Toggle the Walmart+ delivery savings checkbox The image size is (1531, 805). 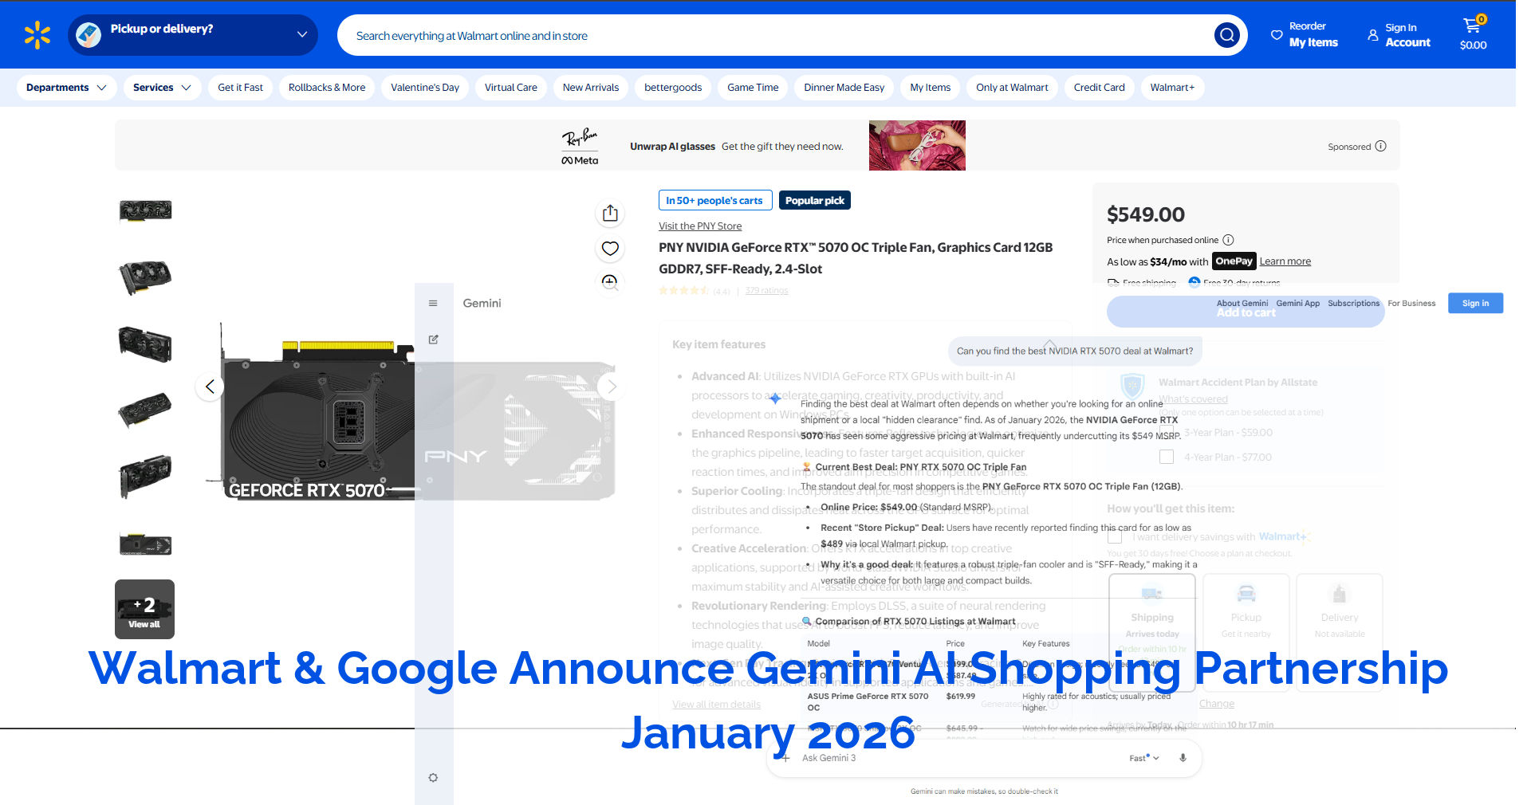point(1115,537)
